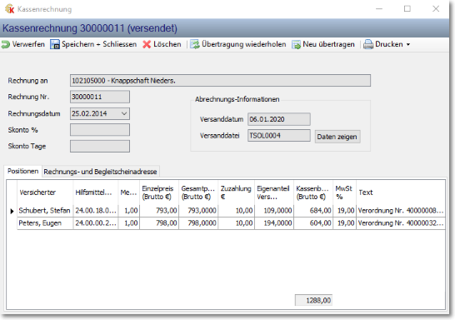The width and height of the screenshot is (455, 320).
Task: Click Eigenanteil Vers... column header
Action: point(274,192)
